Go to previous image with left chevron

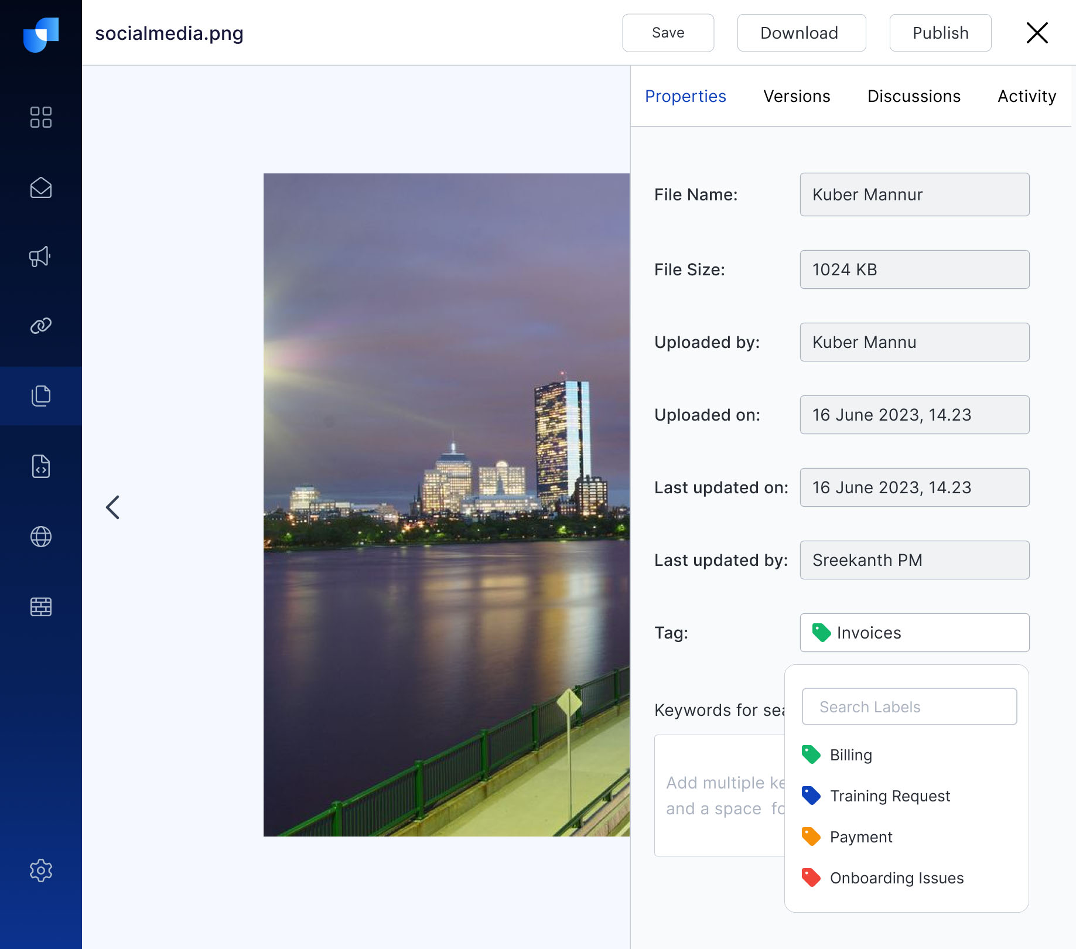pyautogui.click(x=112, y=507)
